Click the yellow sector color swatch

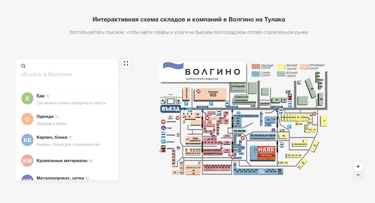(x=281, y=66)
